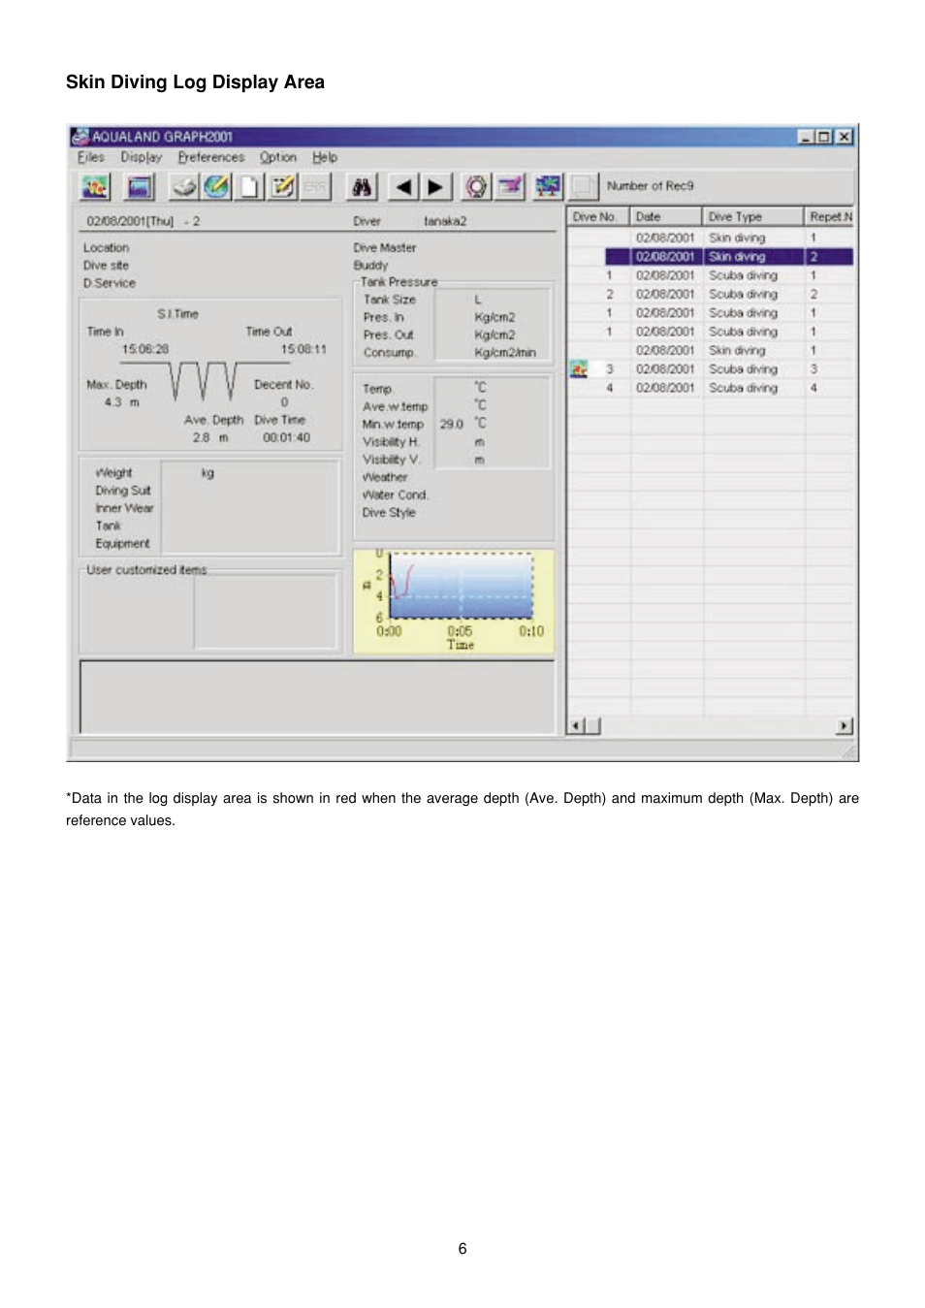Click Time In value 15:06:28
Image resolution: width=925 pixels, height=1308 pixels.
(145, 349)
